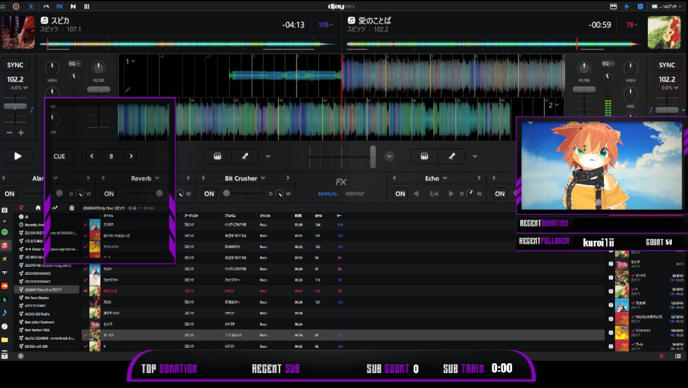Image resolution: width=688 pixels, height=388 pixels.
Task: Open the Finder folder source in sidebar
Action: click(x=4, y=340)
